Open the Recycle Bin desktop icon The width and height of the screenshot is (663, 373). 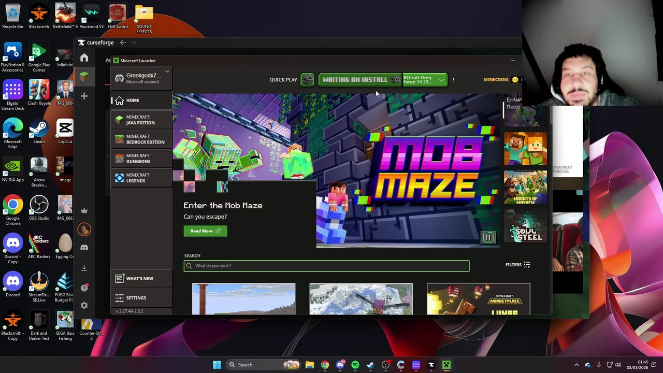[13, 16]
